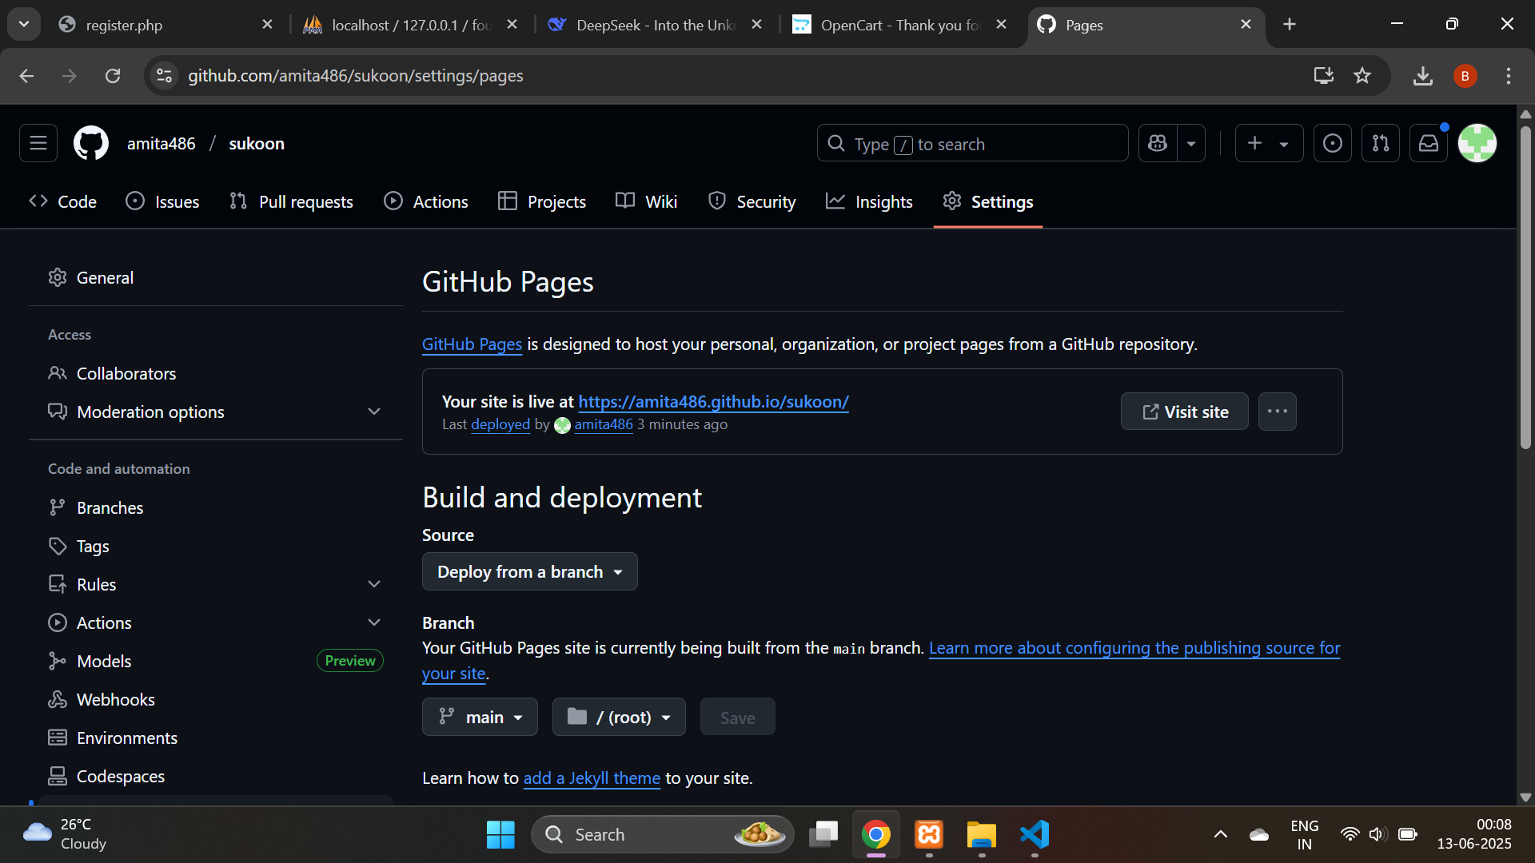Open the main branch selector dropdown
This screenshot has height=863, width=1535.
pyautogui.click(x=480, y=718)
